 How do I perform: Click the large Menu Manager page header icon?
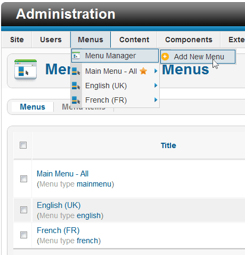pyautogui.click(x=26, y=69)
